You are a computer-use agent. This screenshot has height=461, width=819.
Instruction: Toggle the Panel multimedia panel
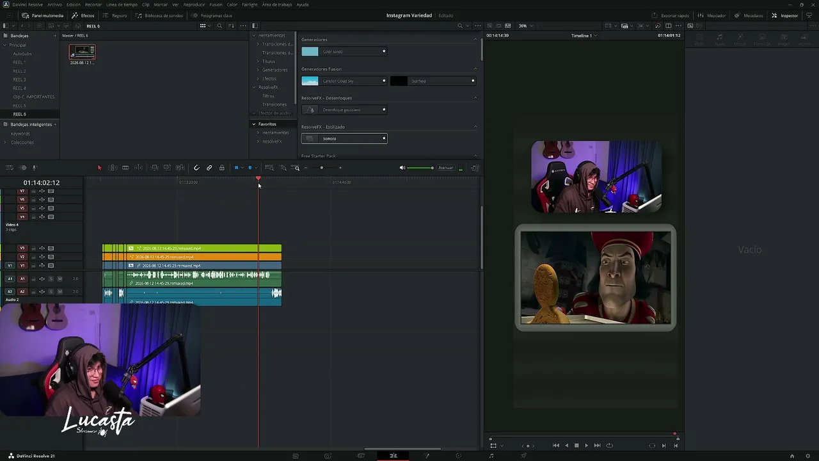[43, 15]
